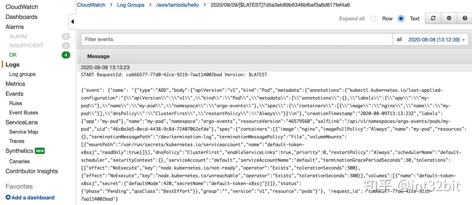Open Events in the sidebar
This screenshot has width=472, height=205.
(14, 94)
